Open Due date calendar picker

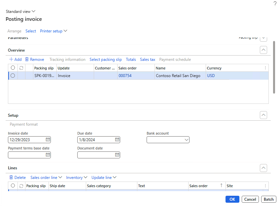[x=117, y=140]
